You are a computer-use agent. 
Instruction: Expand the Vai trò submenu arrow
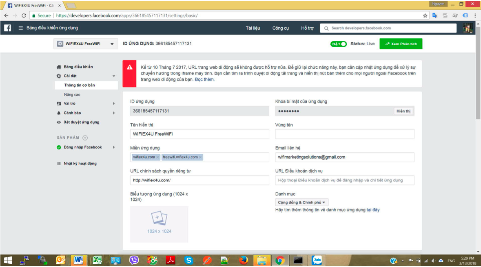click(114, 103)
